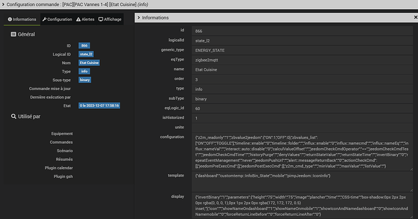Focus the type field containing info
418x219 pixels.
pos(302,89)
